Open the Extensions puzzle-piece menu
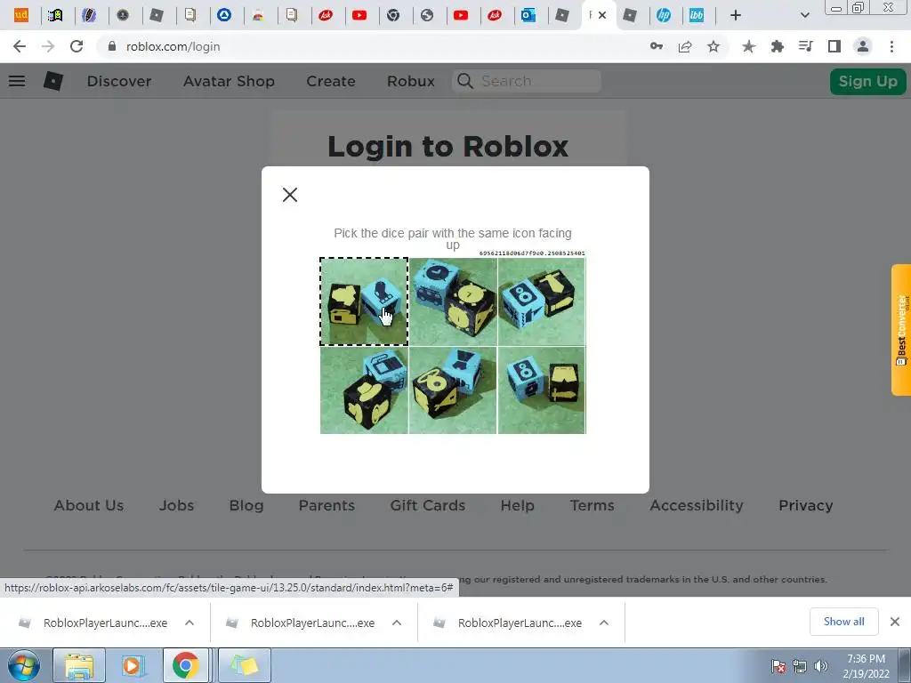911x683 pixels. coord(777,46)
